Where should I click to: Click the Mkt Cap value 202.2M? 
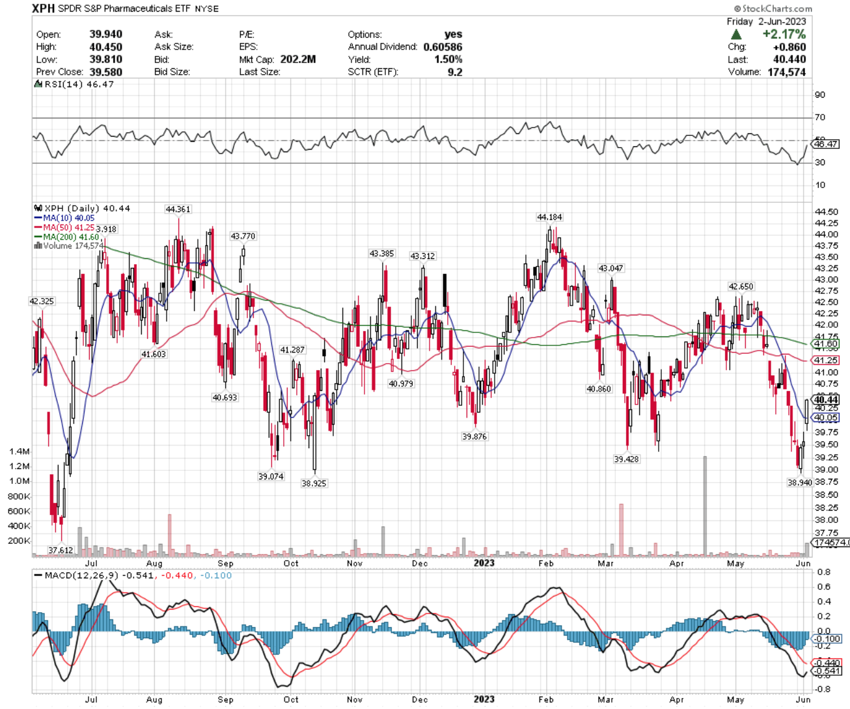[x=298, y=59]
